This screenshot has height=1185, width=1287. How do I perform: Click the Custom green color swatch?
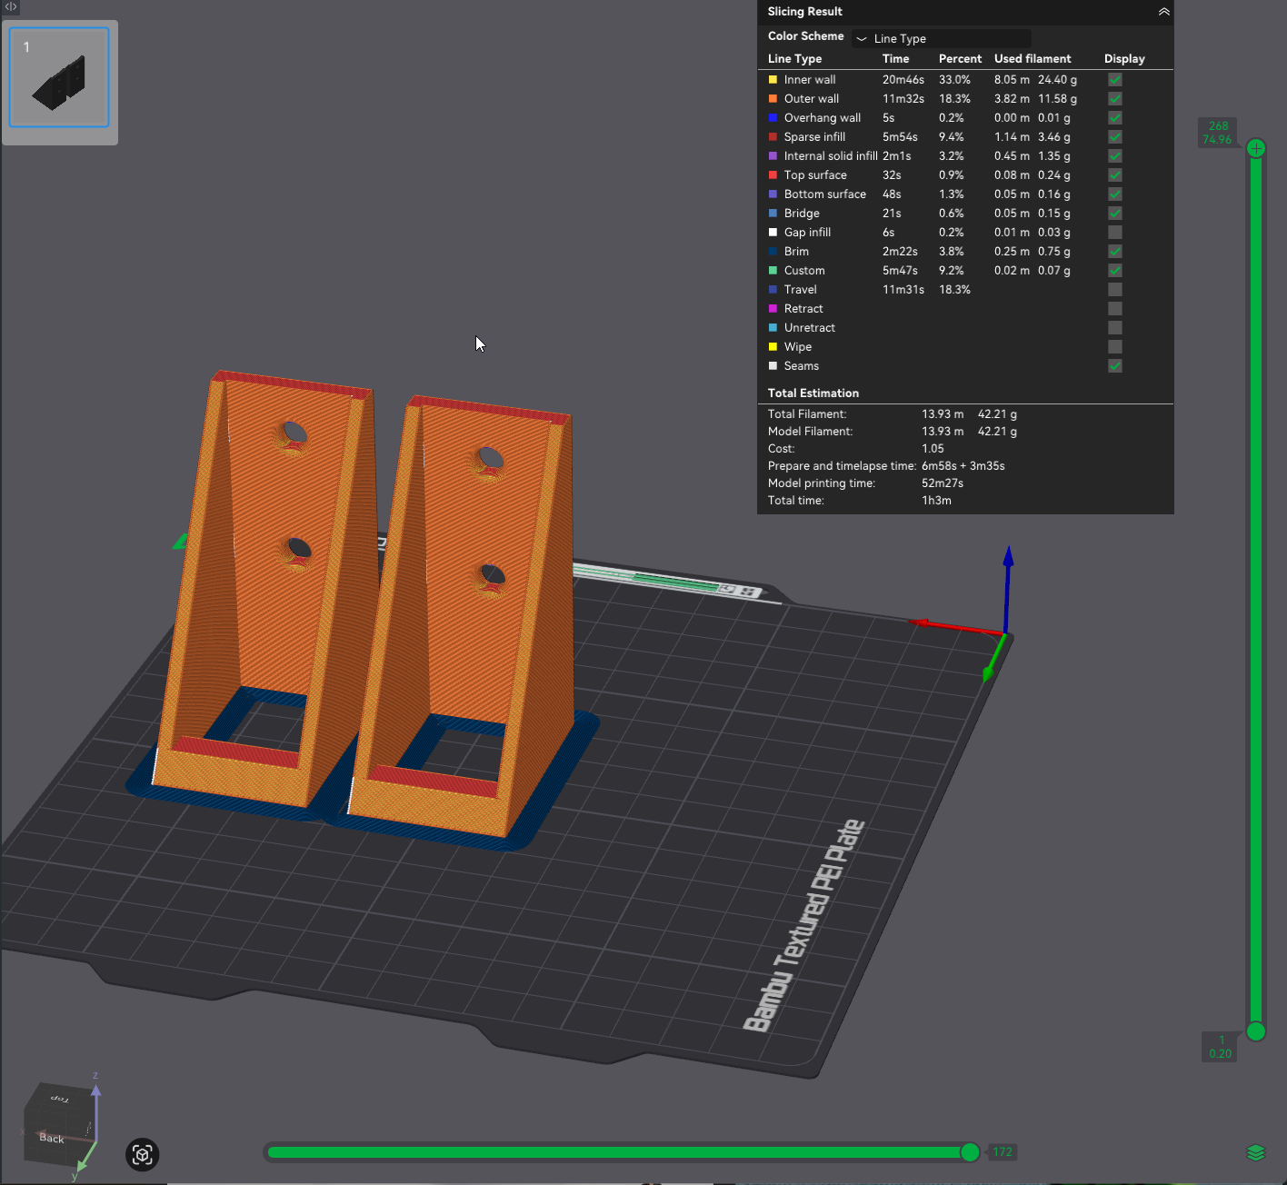773,271
